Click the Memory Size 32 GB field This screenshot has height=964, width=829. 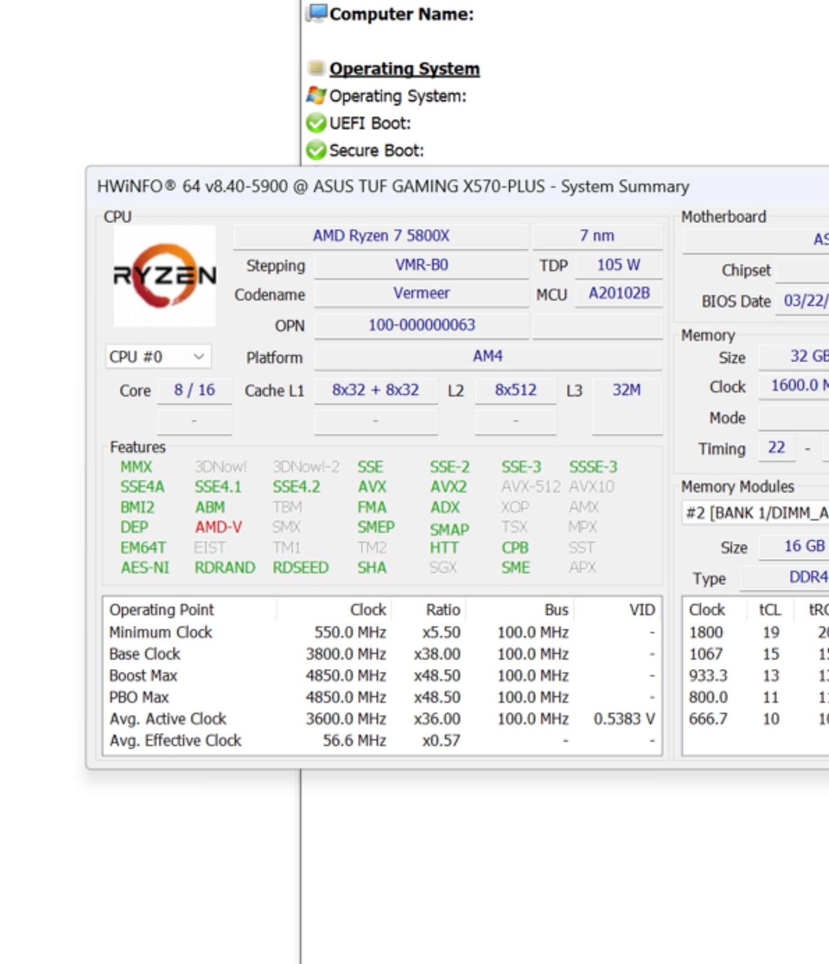[794, 356]
